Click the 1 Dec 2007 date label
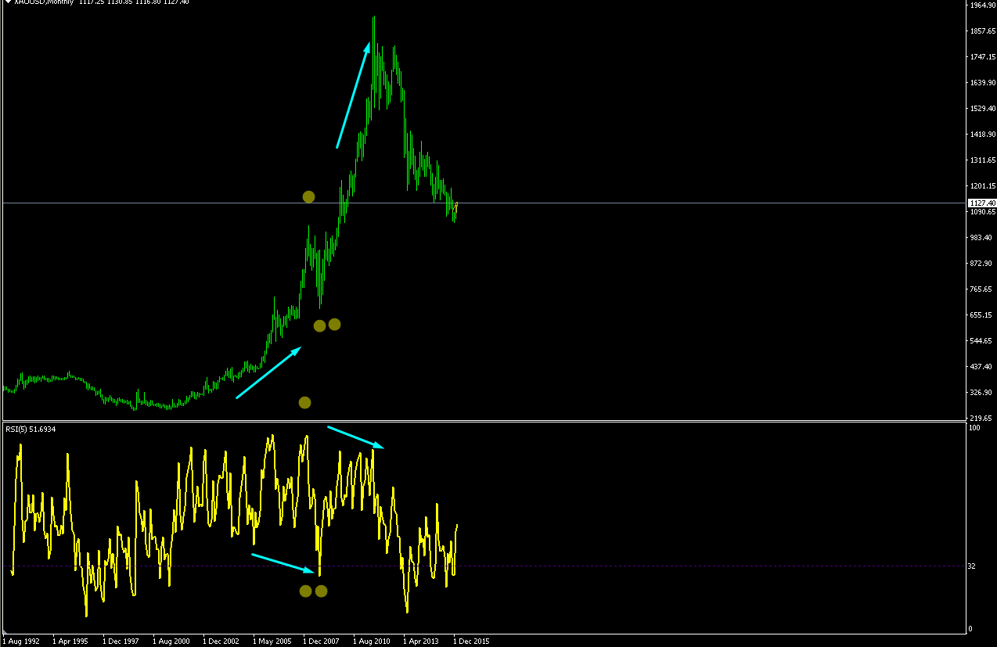Screen dimensions: 997x647 tap(320, 641)
